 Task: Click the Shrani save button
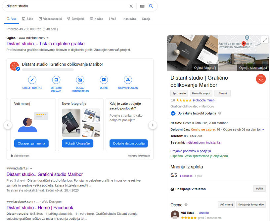[223, 93]
